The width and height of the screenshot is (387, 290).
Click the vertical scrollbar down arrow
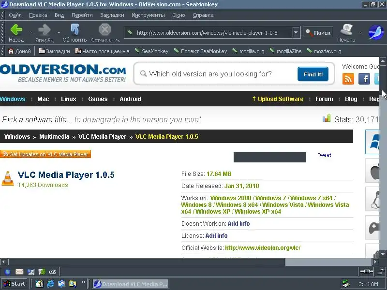point(383,254)
